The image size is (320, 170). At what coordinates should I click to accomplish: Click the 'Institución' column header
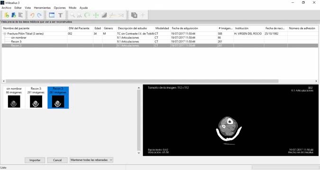[249, 28]
